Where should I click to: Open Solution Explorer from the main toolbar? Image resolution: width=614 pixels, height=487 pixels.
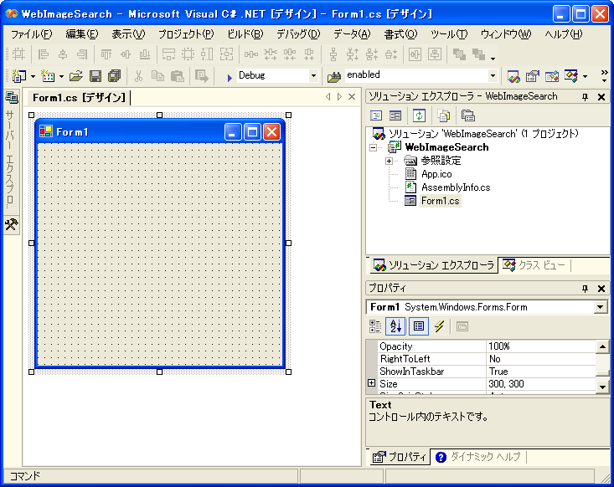pyautogui.click(x=513, y=76)
